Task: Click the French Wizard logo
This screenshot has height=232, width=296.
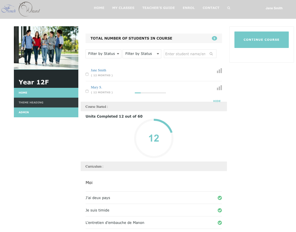Action: click(x=21, y=9)
